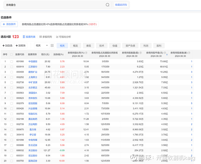Open stock link 宏创控股
Viewport: 201px width, 164px height.
(33, 103)
